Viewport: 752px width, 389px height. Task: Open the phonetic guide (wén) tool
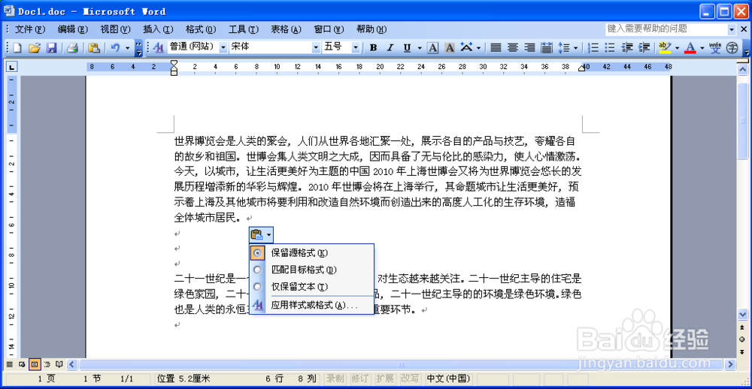[715, 47]
